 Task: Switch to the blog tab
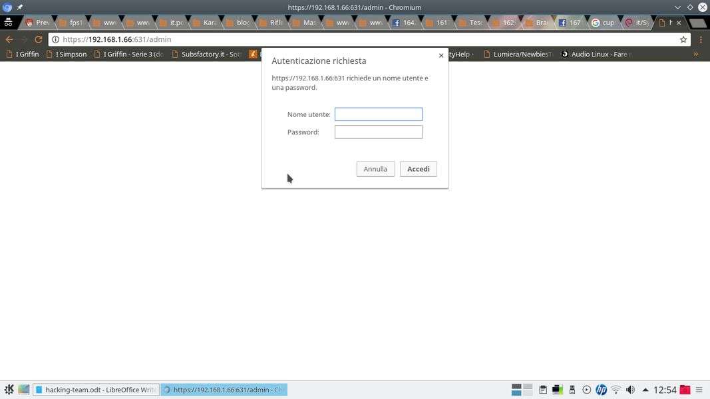[x=239, y=23]
